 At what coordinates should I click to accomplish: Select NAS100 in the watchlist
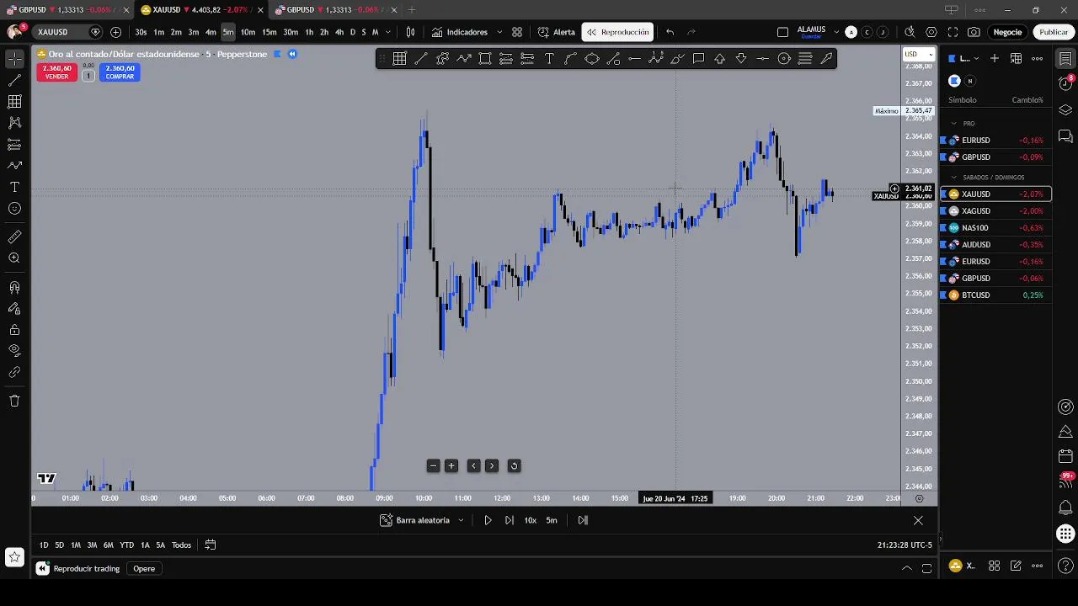click(x=995, y=227)
